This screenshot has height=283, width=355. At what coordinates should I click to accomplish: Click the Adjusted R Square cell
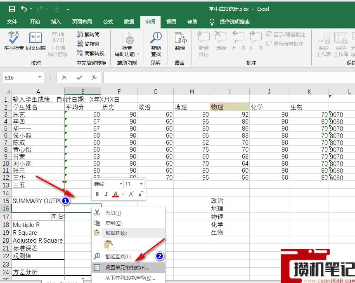click(x=38, y=241)
